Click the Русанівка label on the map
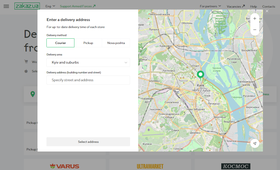 249,96
